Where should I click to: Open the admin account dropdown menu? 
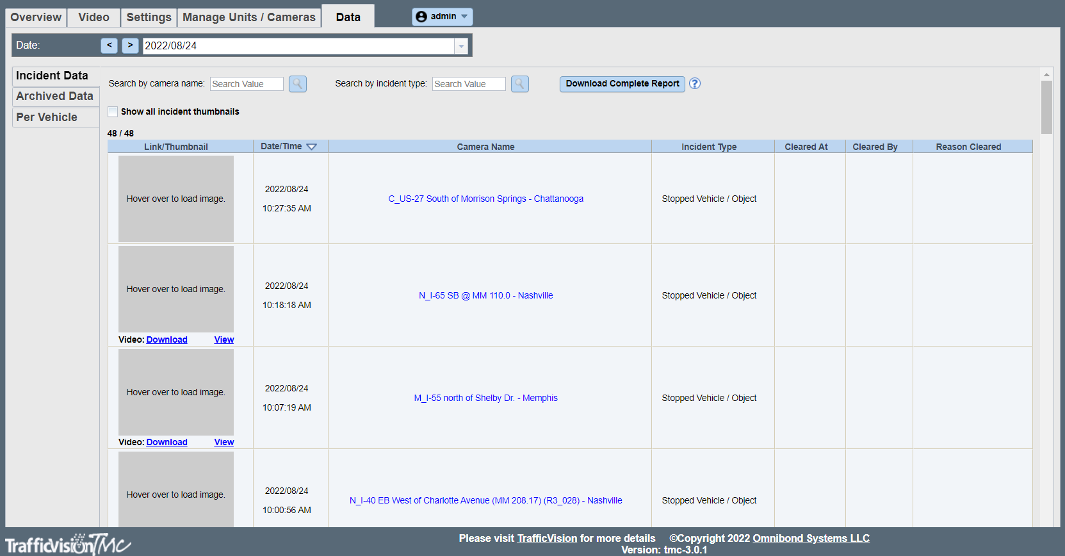point(443,17)
